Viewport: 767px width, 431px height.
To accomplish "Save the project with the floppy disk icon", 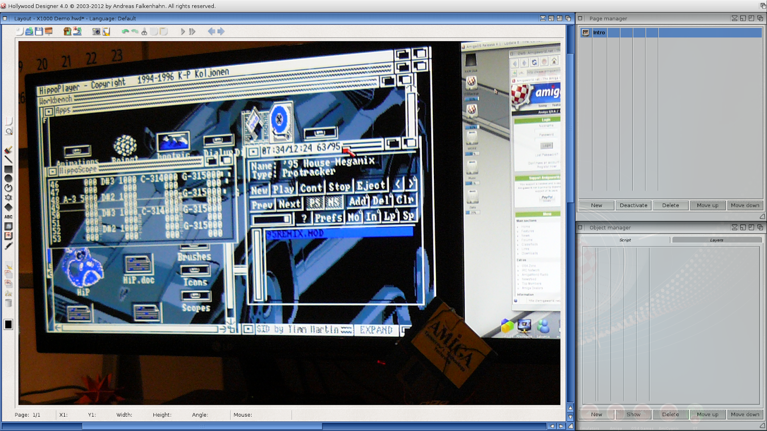I will coord(39,32).
